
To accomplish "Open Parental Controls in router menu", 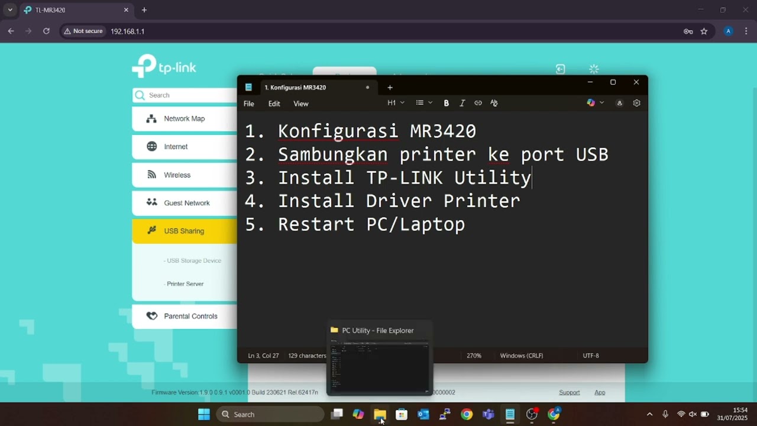I will tap(185, 316).
